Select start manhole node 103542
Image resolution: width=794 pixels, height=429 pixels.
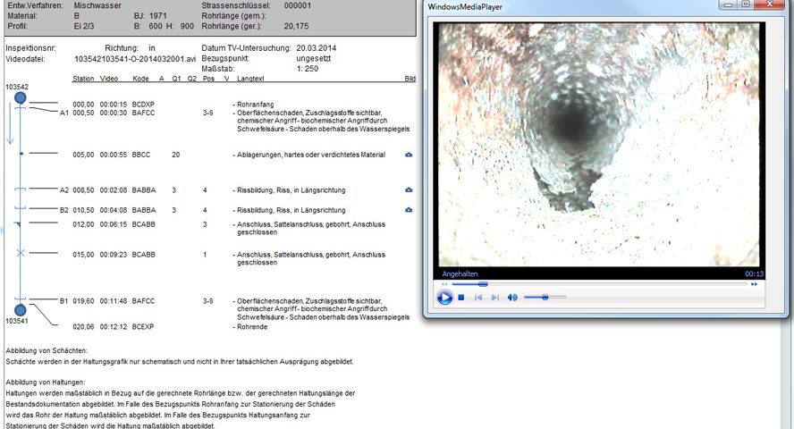point(20,97)
